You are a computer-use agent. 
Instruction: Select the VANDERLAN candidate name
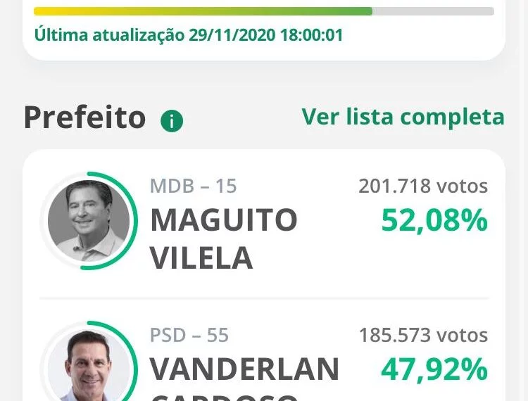click(244, 369)
